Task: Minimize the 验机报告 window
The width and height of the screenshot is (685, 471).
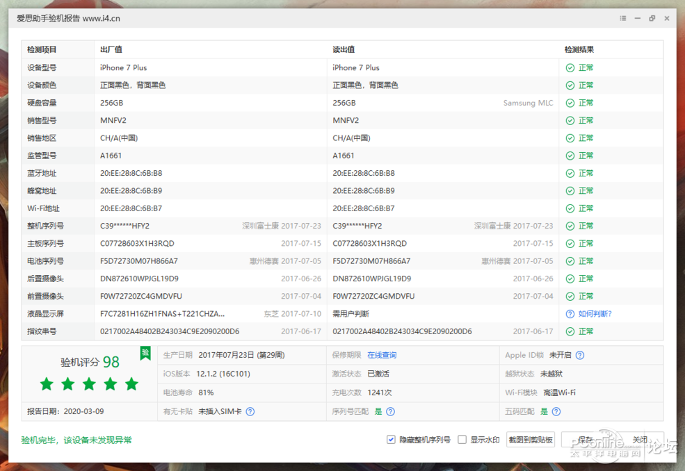Action: [x=638, y=18]
